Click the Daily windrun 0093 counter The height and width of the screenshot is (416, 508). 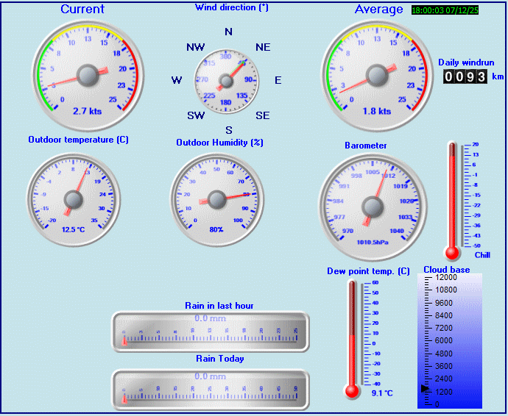point(465,76)
